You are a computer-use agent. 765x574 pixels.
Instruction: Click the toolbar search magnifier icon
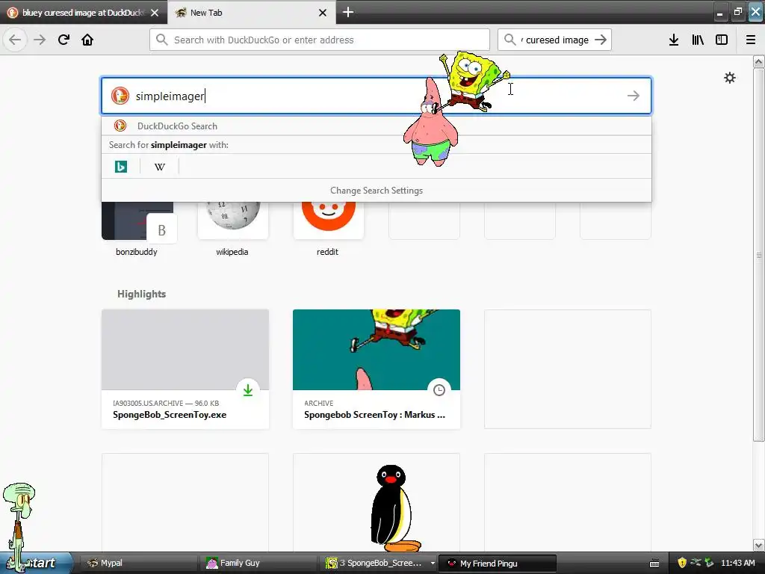pos(510,40)
